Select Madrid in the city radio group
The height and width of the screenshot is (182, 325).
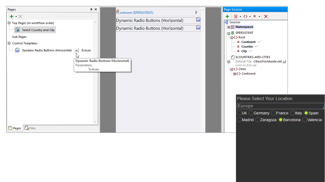239,120
